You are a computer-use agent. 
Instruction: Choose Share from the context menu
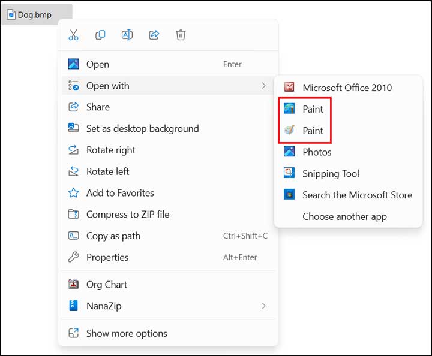click(168, 107)
